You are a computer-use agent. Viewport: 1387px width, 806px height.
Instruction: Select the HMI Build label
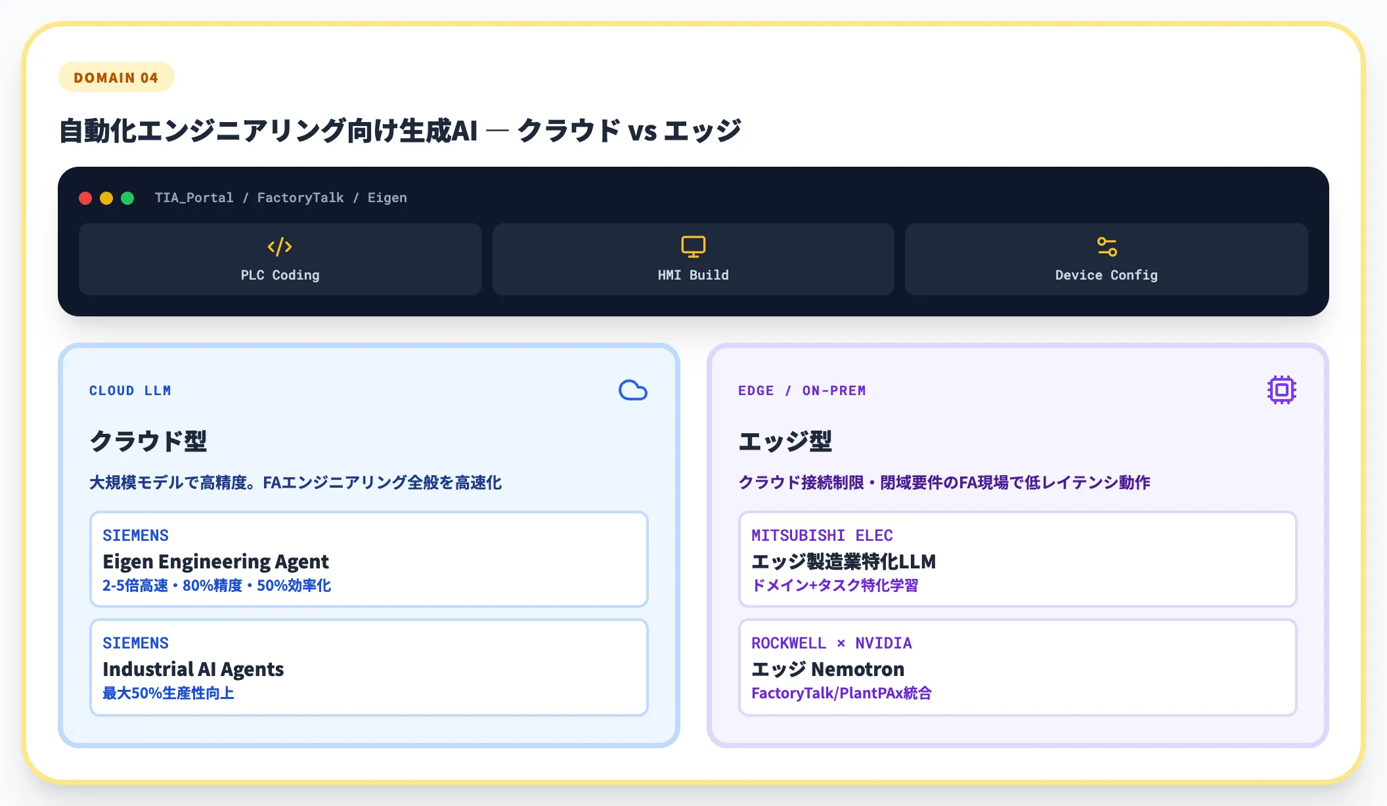693,275
